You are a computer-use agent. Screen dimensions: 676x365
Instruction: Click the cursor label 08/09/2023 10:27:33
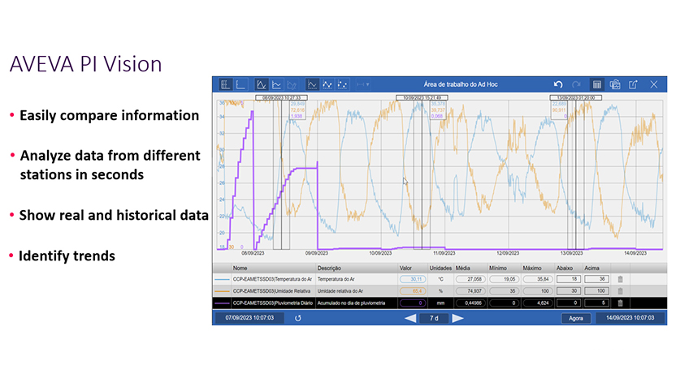pyautogui.click(x=281, y=97)
